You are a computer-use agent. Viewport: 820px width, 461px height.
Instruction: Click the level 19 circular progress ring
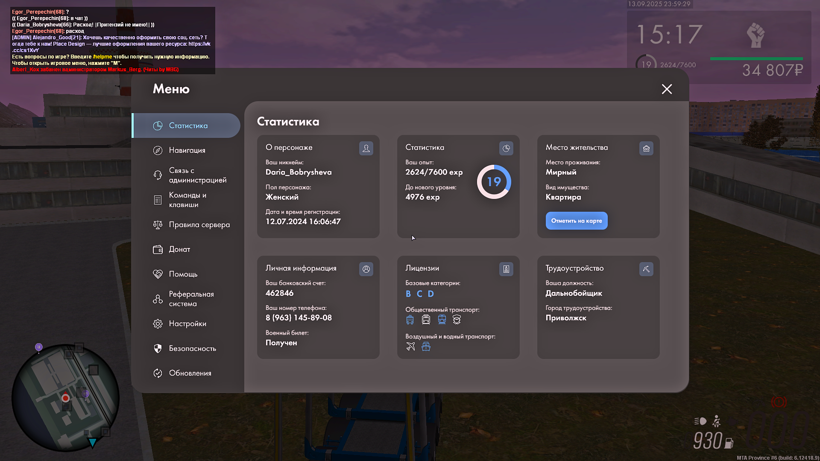point(494,182)
